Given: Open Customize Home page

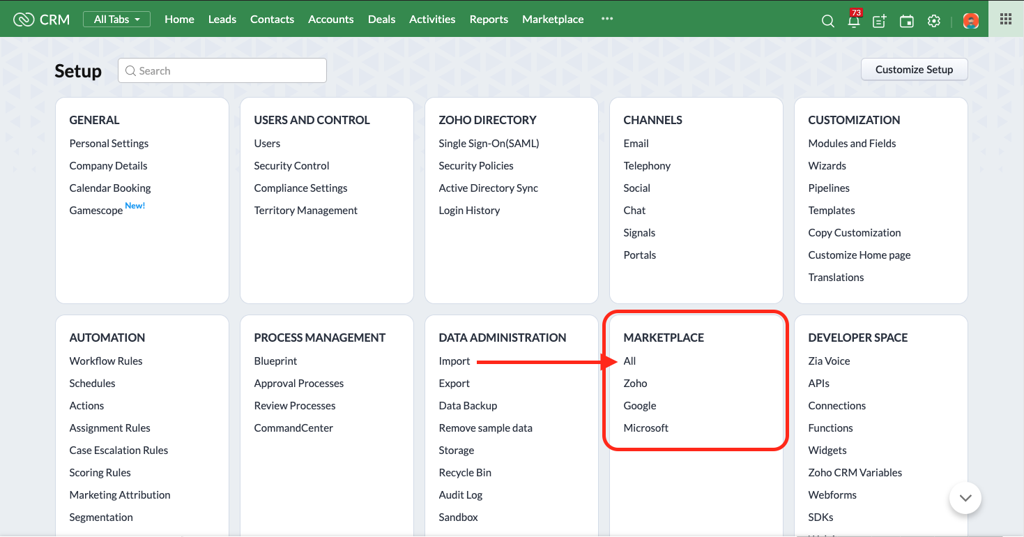Looking at the screenshot, I should (859, 255).
